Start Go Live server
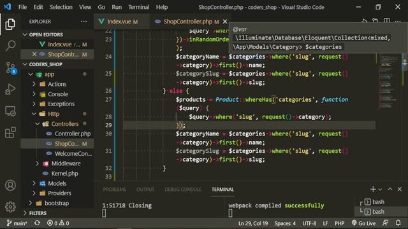The height and width of the screenshot is (229, 408). (363, 223)
